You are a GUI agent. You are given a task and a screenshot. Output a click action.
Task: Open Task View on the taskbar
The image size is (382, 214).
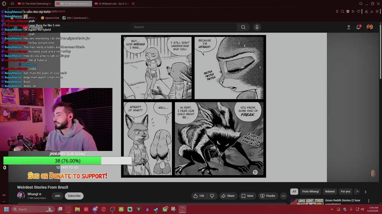pos(60,209)
